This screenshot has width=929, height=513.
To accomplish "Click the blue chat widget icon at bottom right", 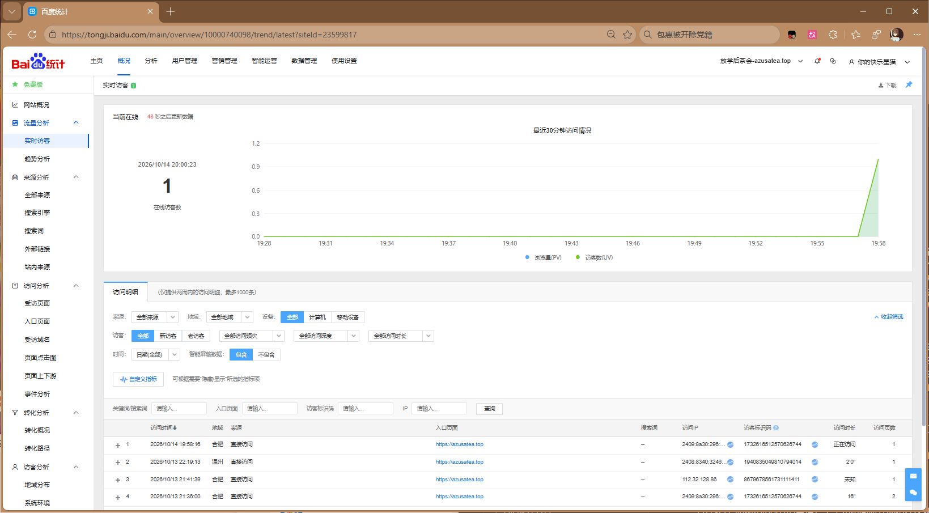I will [913, 492].
